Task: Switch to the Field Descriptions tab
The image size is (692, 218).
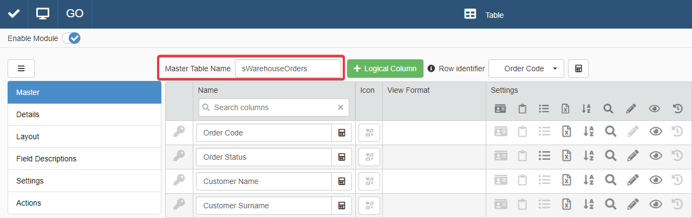Action: point(84,159)
